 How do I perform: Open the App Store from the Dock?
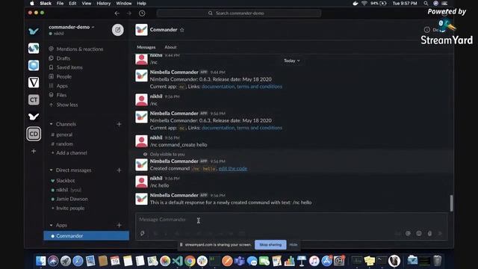(x=326, y=261)
